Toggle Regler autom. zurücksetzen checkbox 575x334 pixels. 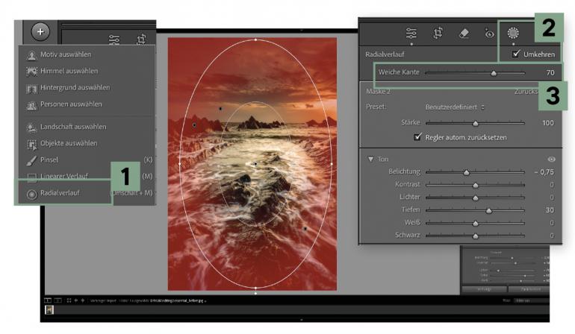417,137
